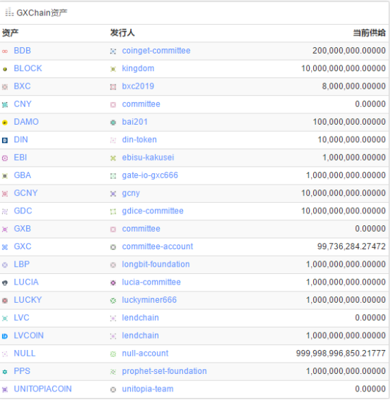Open the UNITOPIACOIN asset link

pos(43,389)
